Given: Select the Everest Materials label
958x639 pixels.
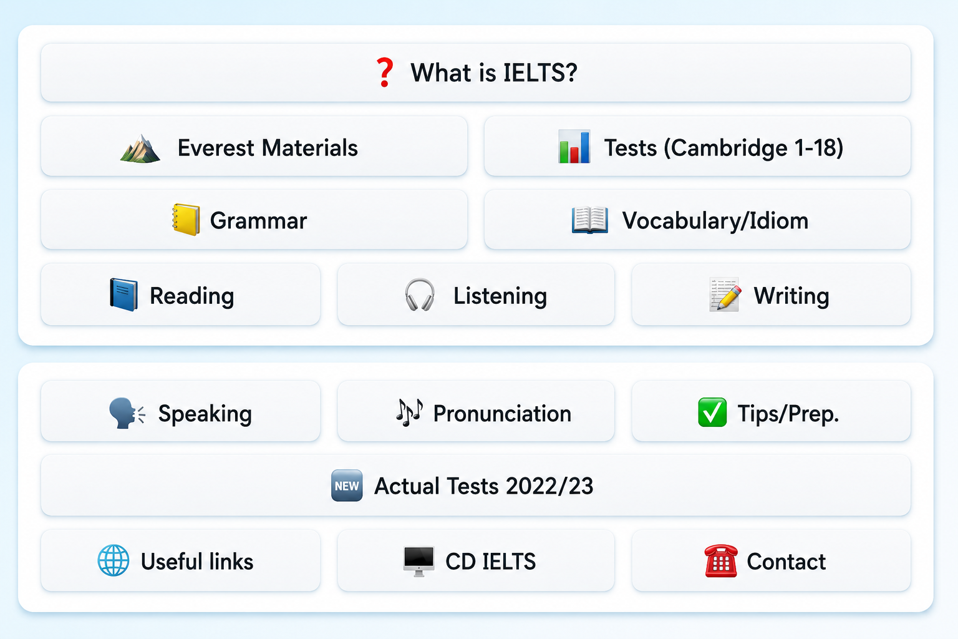Looking at the screenshot, I should pos(268,149).
